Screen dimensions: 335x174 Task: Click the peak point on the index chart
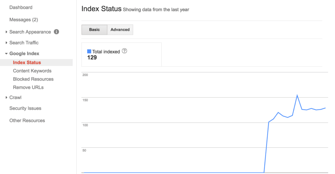297,95
